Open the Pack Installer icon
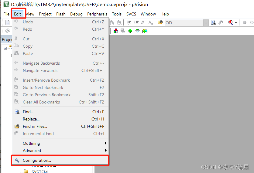This screenshot has height=173, width=254. [x=145, y=31]
